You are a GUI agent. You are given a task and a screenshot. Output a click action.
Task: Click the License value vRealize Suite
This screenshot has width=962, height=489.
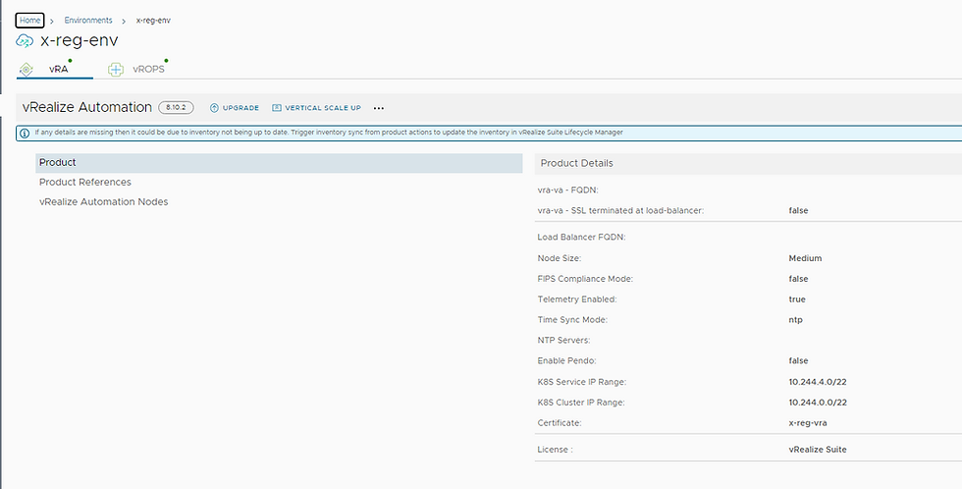pos(817,449)
